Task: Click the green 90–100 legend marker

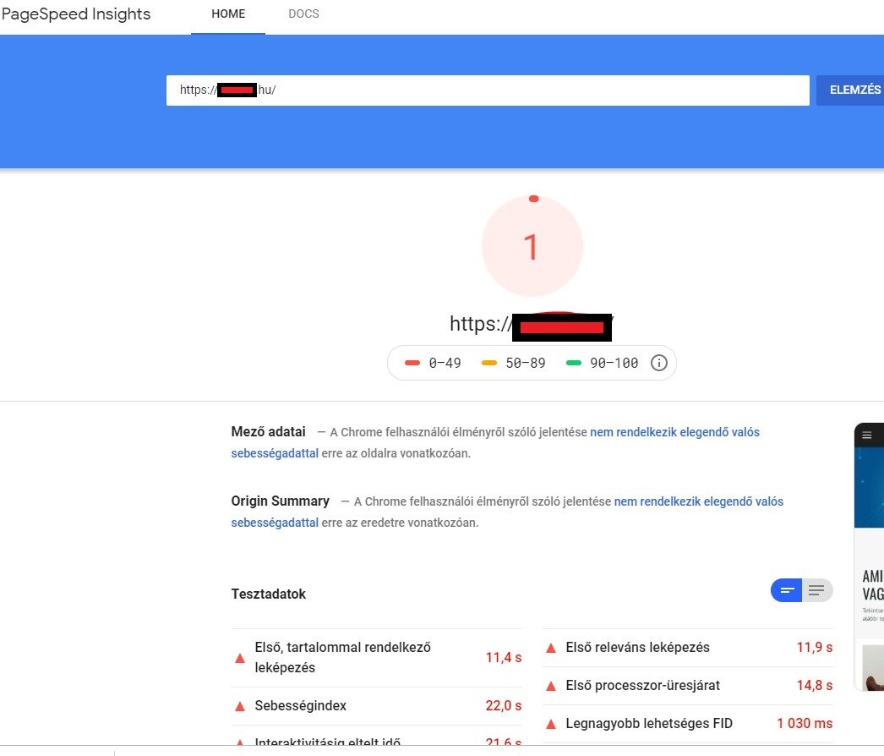Action: [574, 363]
